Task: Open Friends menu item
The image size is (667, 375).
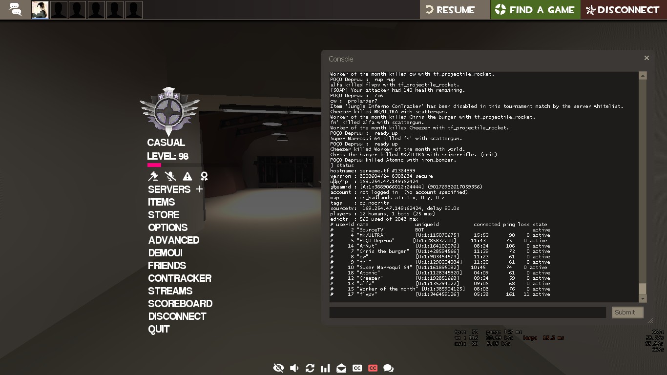Action: 167,266
